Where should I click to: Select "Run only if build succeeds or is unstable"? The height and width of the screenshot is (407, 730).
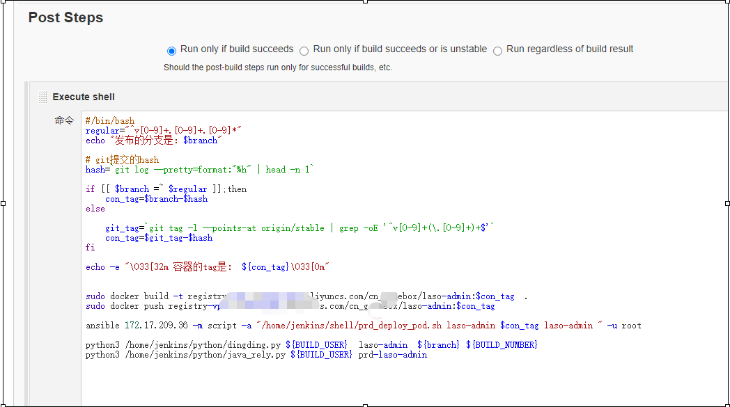pyautogui.click(x=304, y=51)
